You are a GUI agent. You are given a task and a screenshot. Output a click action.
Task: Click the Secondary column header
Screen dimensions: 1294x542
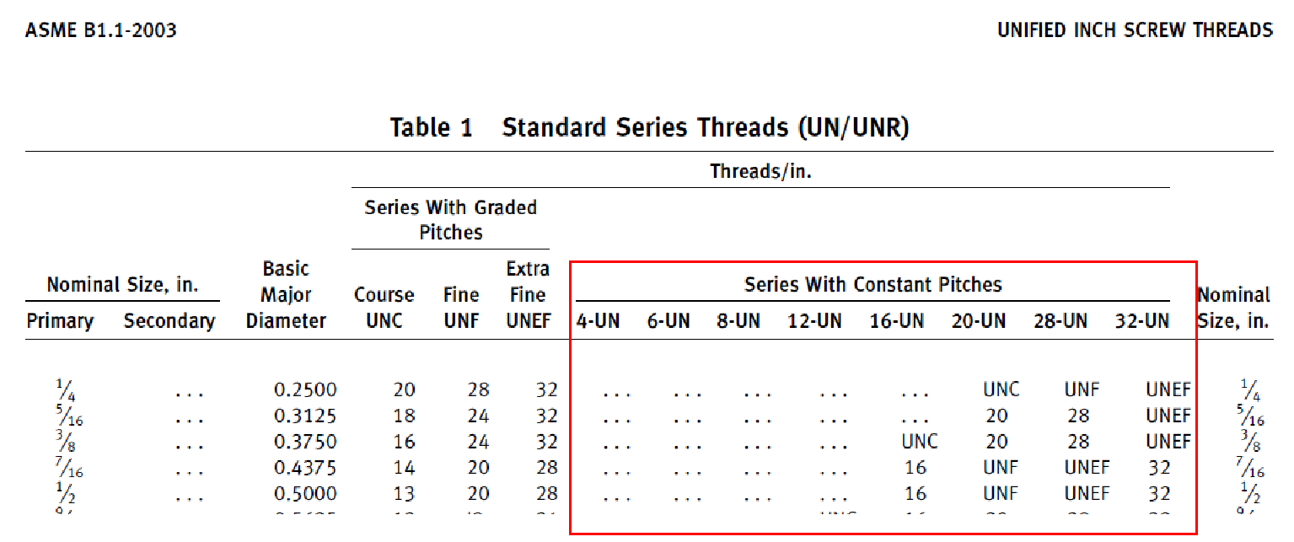[x=169, y=321]
